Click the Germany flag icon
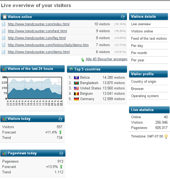 point(76,99)
